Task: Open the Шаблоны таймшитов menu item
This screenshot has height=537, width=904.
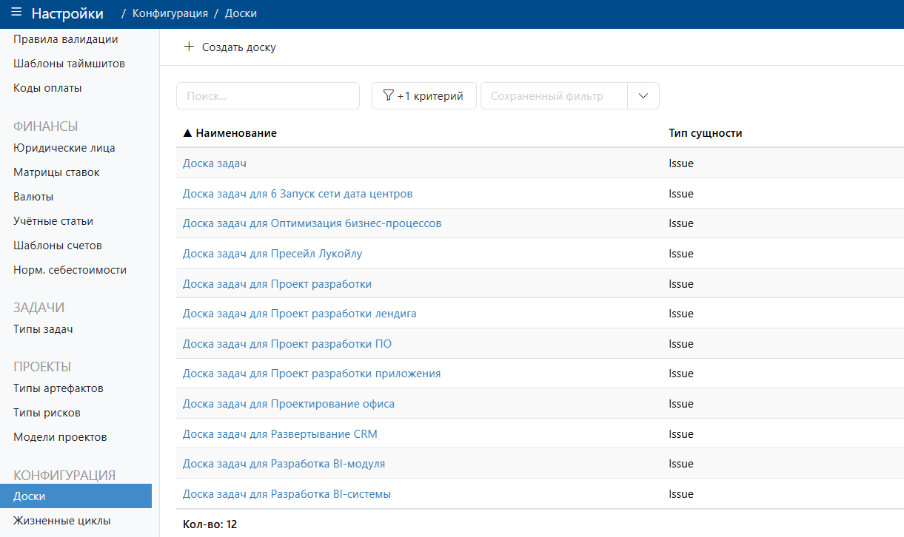Action: (69, 64)
